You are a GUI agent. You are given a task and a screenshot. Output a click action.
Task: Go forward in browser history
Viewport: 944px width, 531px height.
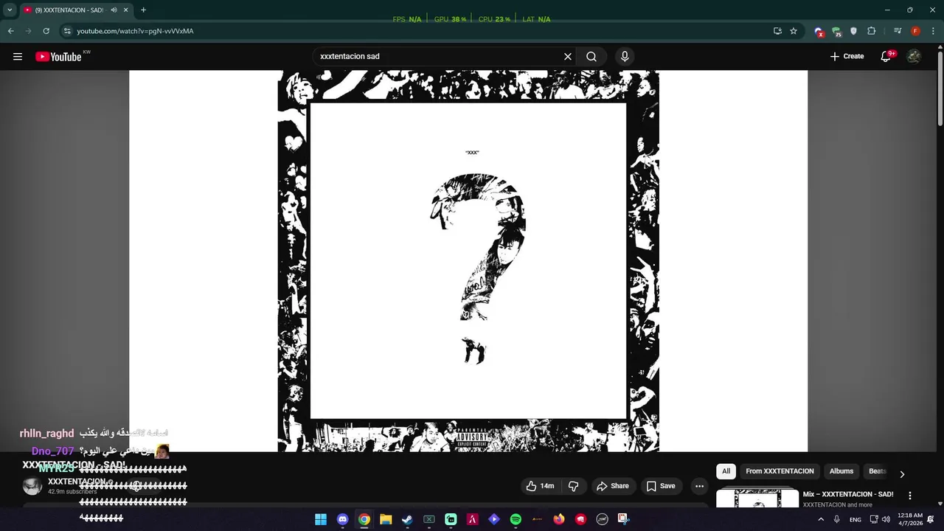(x=28, y=31)
